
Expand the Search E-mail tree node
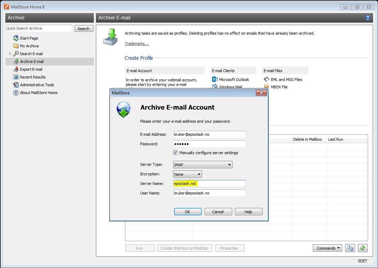click(x=10, y=53)
